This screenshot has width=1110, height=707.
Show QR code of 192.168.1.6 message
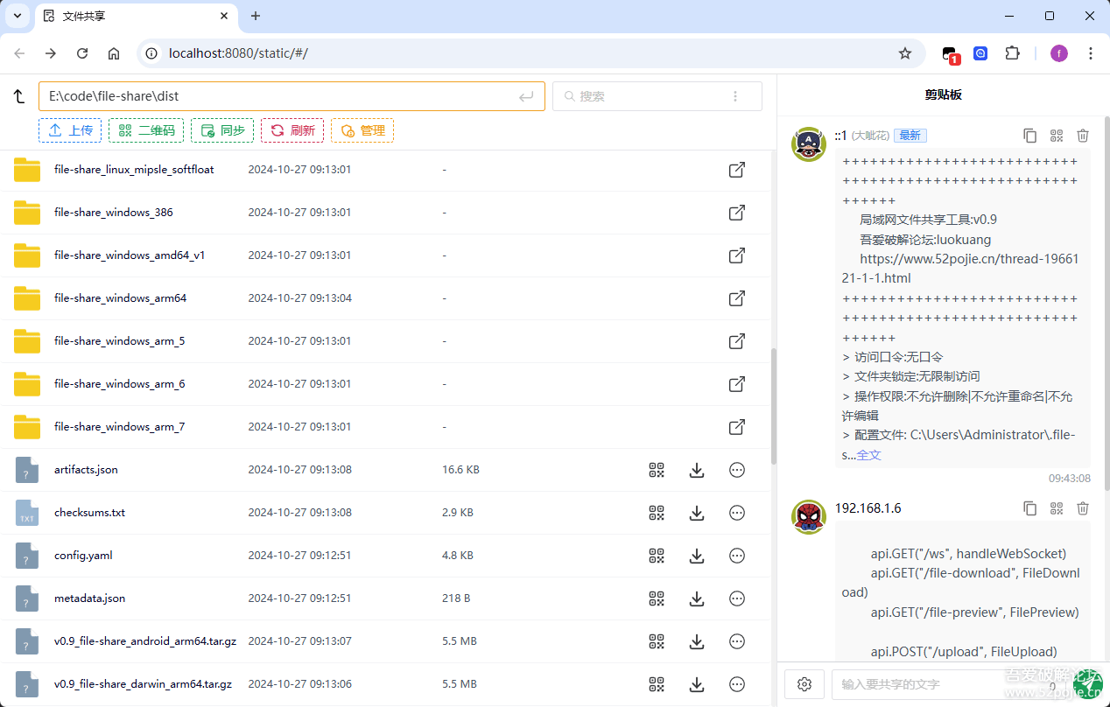point(1057,508)
